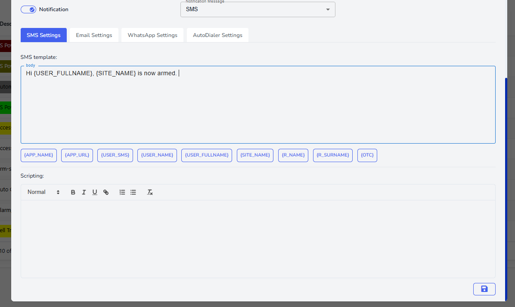This screenshot has height=307, width=515.
Task: Insert a bullet list
Action: tap(133, 193)
